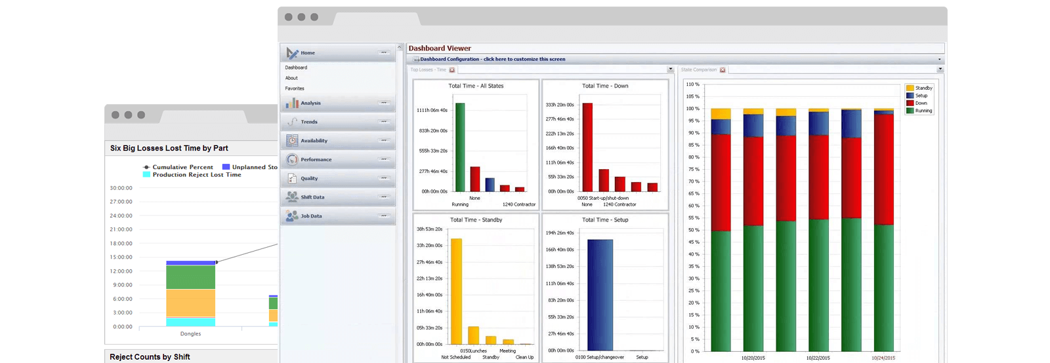Close the Top Losses - Time tab
This screenshot has height=363, width=1050.
pos(452,70)
